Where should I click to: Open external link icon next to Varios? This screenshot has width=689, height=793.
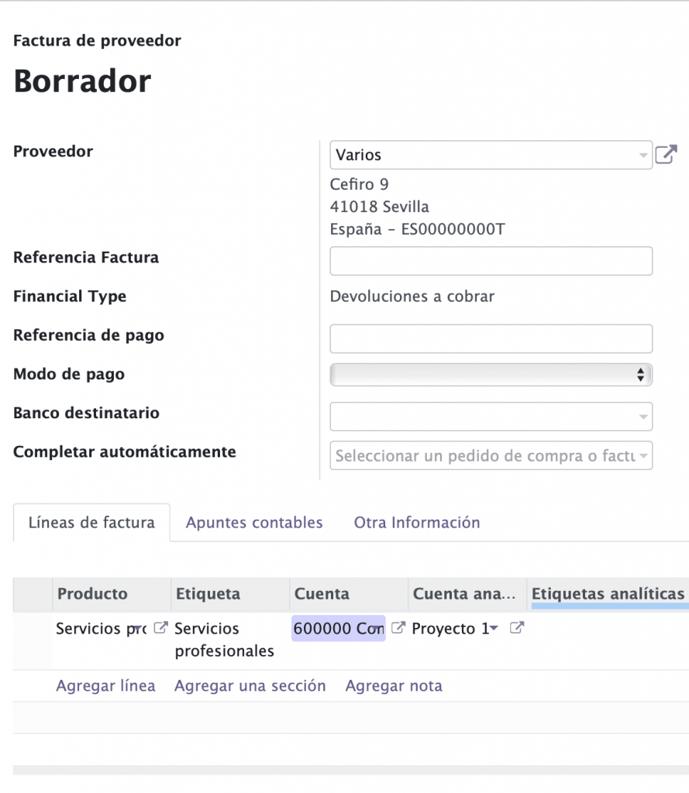tap(666, 154)
